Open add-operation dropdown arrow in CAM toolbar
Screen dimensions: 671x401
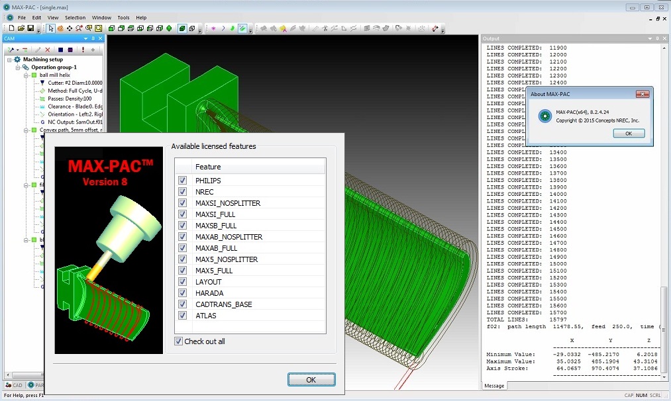point(17,50)
